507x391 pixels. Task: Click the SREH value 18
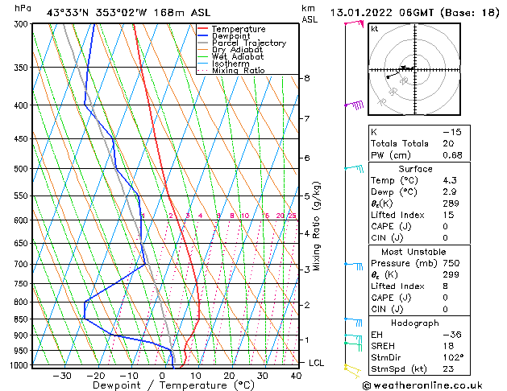click(448, 346)
